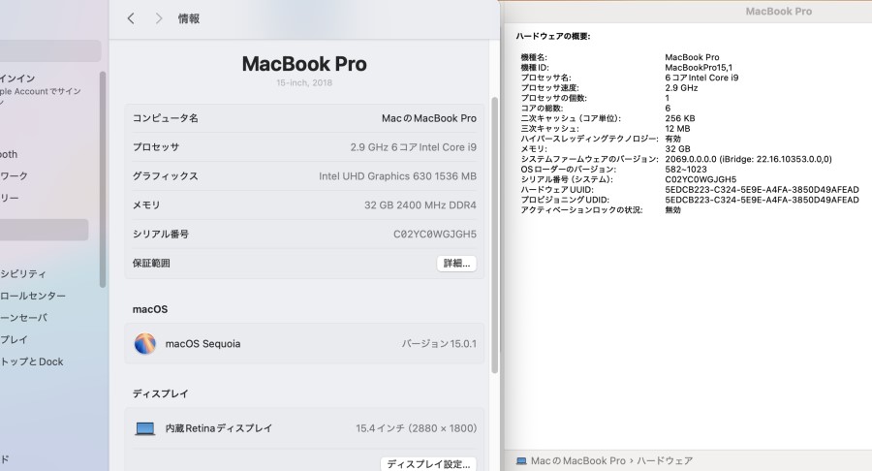Open the コントロールセンター sidebar item
The width and height of the screenshot is (872, 471).
click(33, 296)
